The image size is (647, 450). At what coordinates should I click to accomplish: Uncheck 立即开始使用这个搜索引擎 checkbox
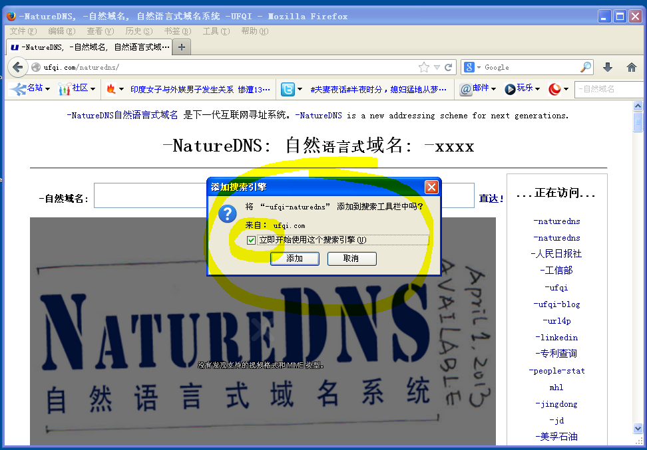251,240
